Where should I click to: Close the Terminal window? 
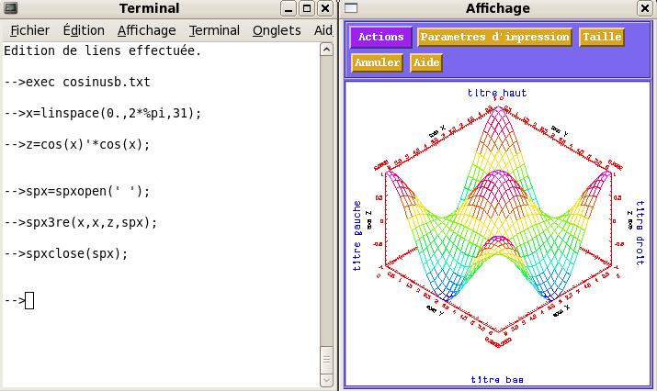click(326, 9)
